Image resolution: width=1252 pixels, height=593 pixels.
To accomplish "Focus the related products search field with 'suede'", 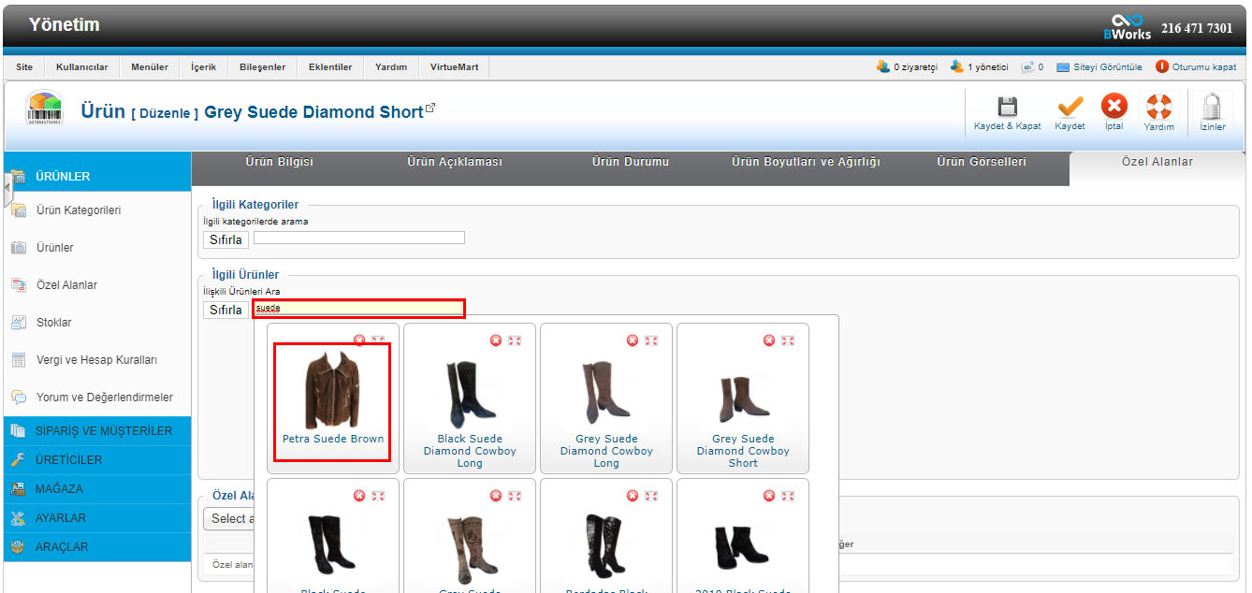I will (359, 309).
